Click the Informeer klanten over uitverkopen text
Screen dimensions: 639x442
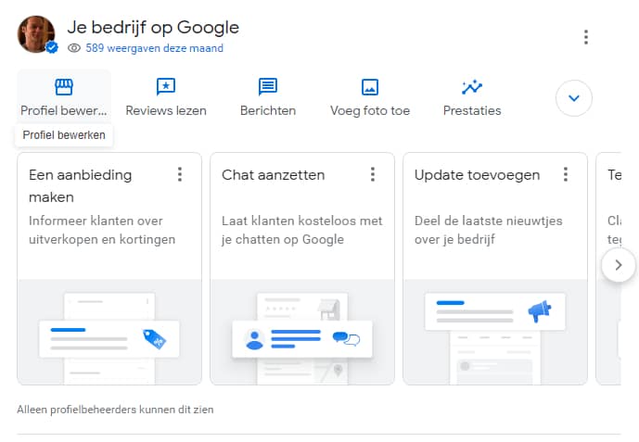coord(102,230)
